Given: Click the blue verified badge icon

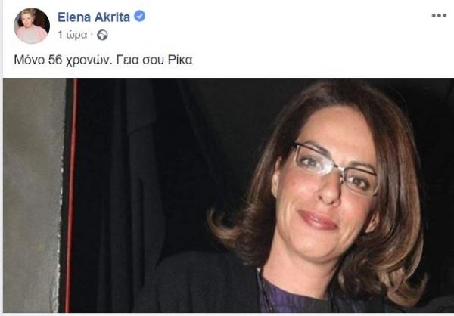Looking at the screenshot, I should 139,16.
